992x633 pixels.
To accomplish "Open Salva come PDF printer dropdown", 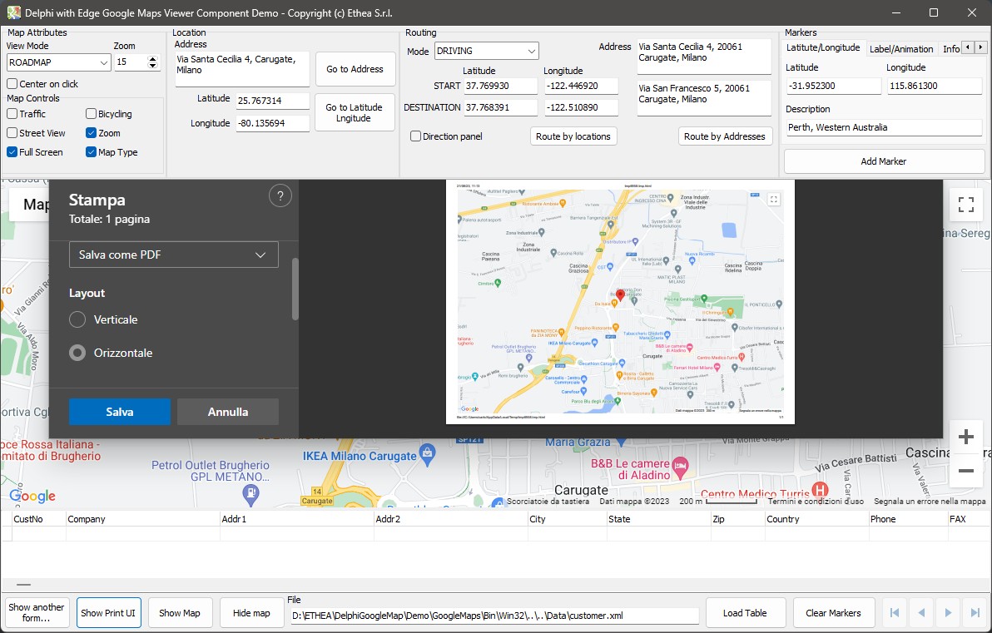I will pyautogui.click(x=173, y=255).
